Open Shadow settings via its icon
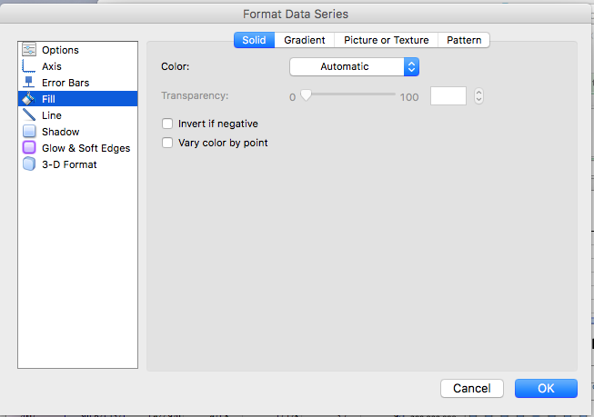The width and height of the screenshot is (594, 417). pos(28,132)
